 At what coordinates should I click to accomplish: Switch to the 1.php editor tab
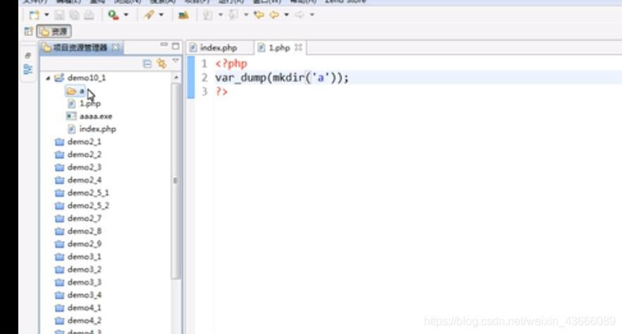pyautogui.click(x=279, y=48)
